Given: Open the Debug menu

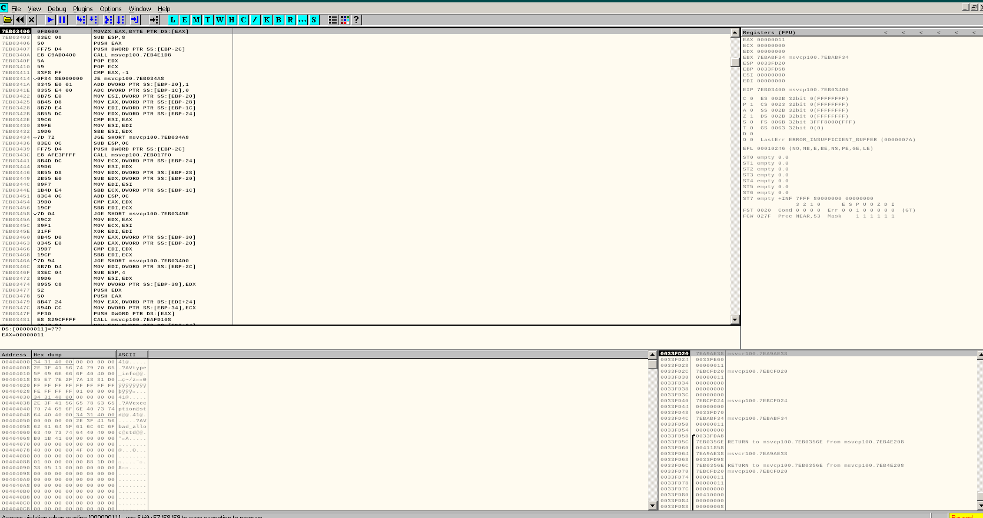Looking at the screenshot, I should click(57, 9).
